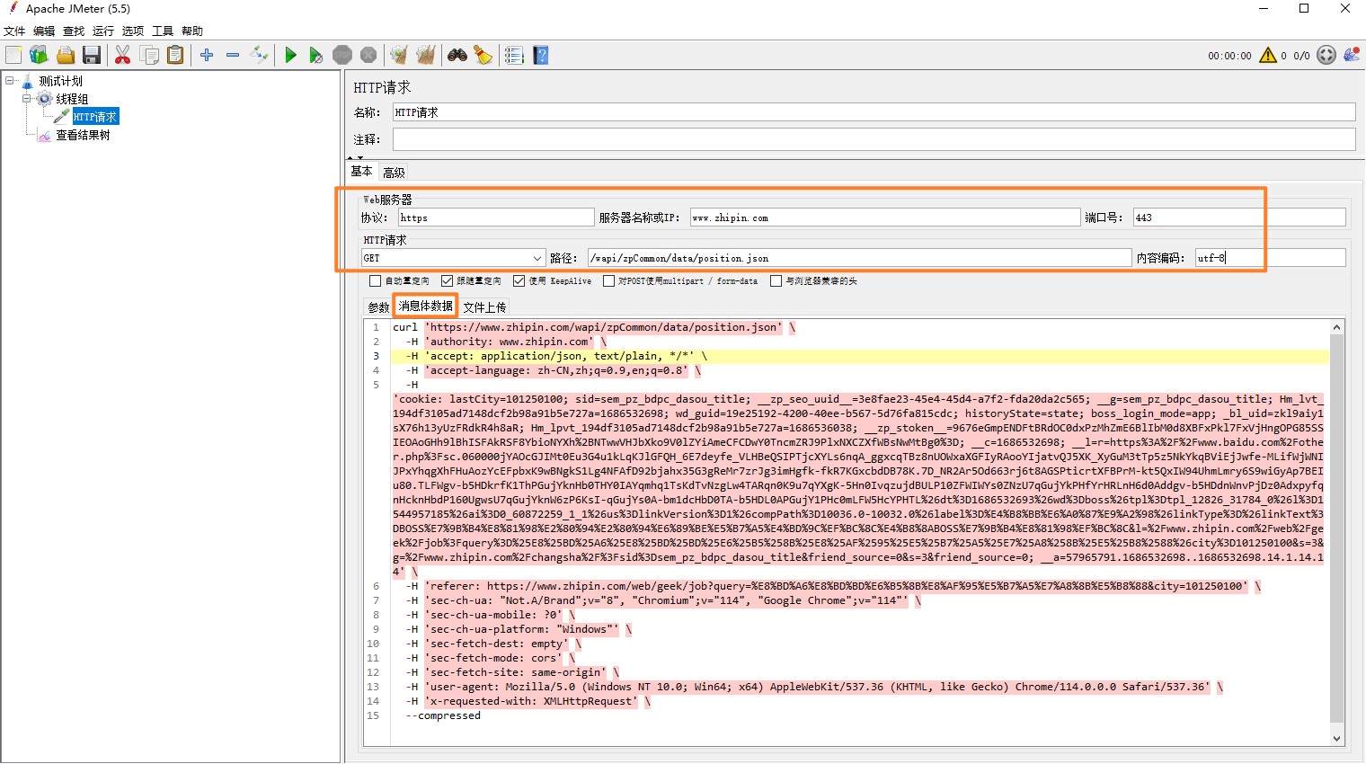Click the remote engine status icon
Image resolution: width=1366 pixels, height=764 pixels.
click(1352, 55)
